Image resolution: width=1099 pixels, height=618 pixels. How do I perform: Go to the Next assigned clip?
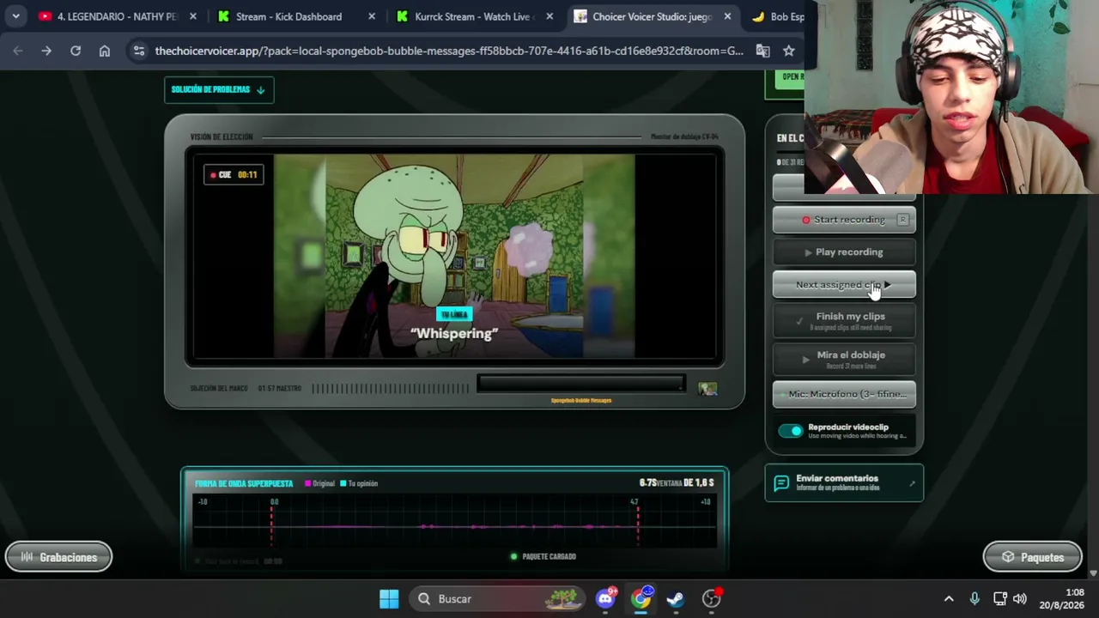pos(844,285)
